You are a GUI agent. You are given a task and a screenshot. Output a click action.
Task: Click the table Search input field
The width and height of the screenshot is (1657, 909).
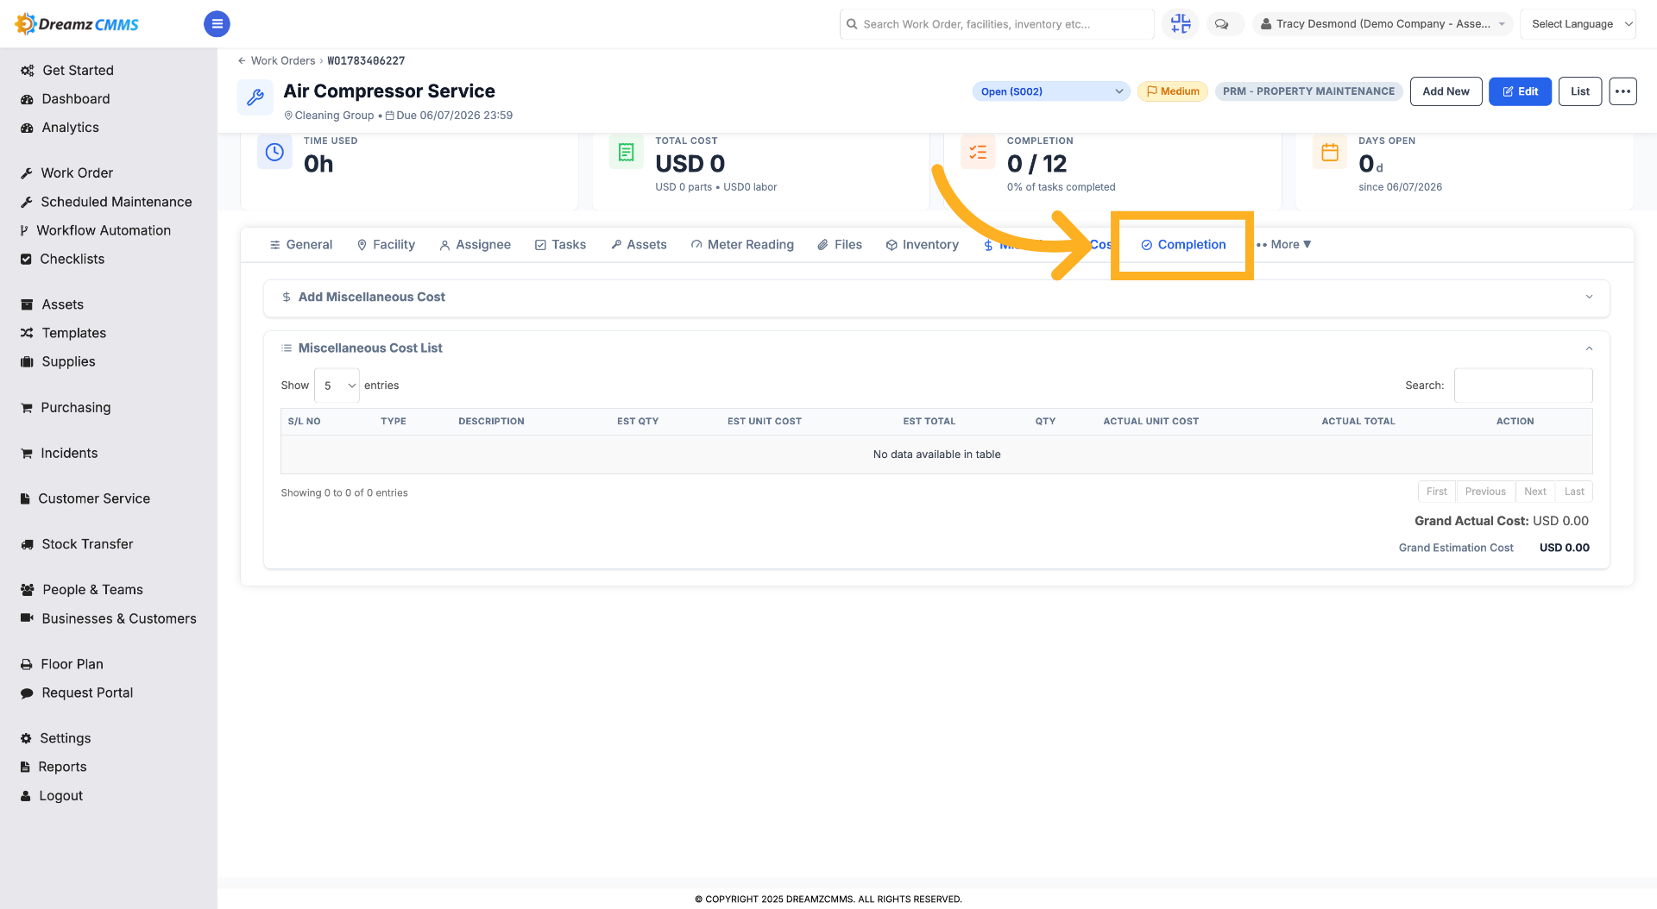(x=1523, y=386)
